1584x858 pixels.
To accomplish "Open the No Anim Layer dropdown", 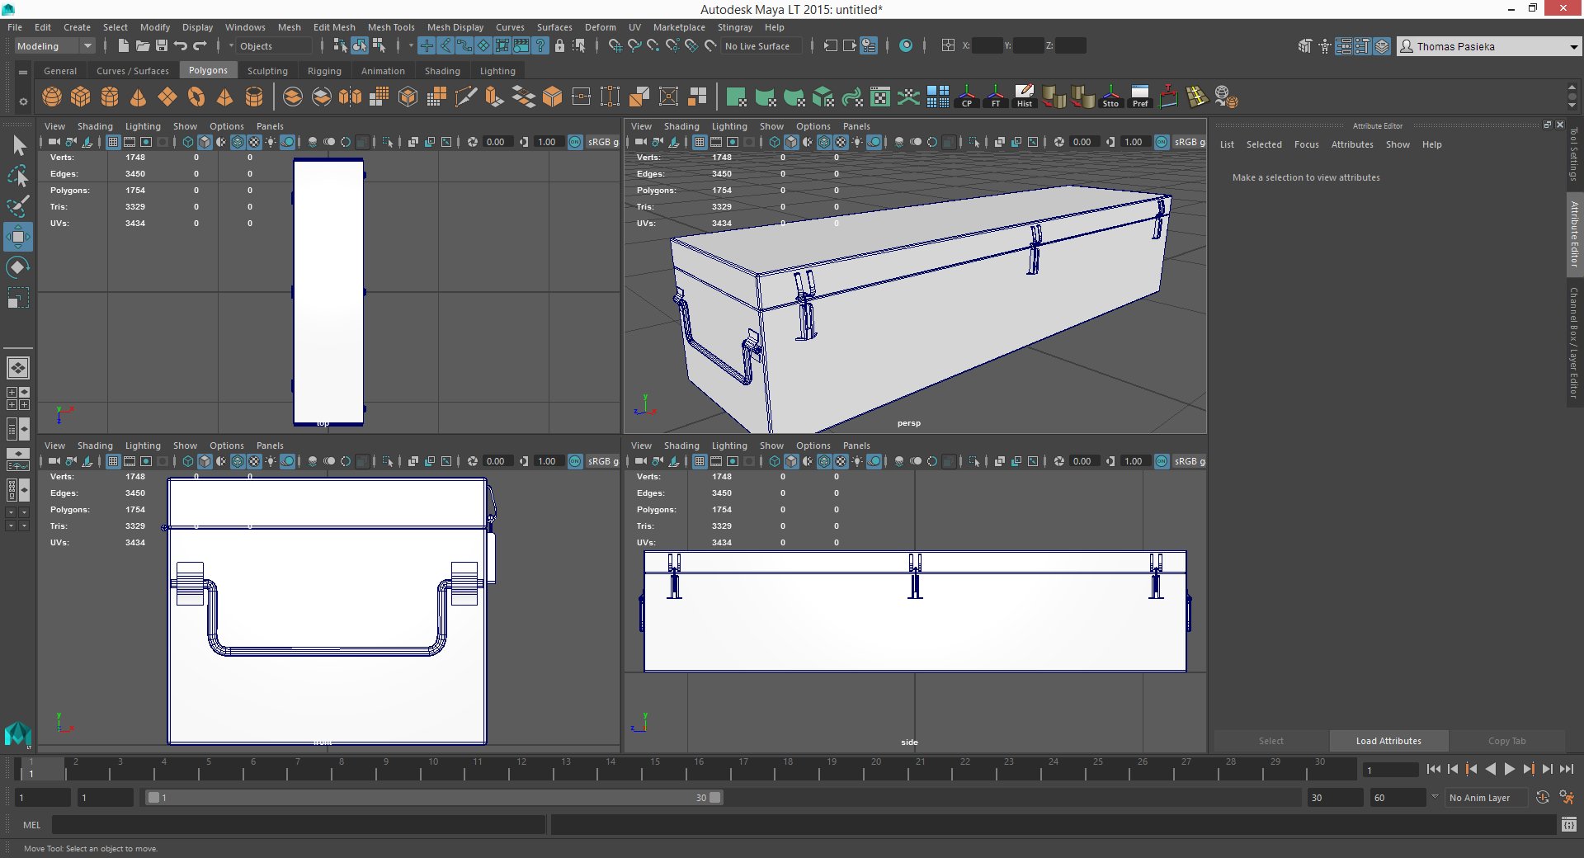I will 1481,798.
